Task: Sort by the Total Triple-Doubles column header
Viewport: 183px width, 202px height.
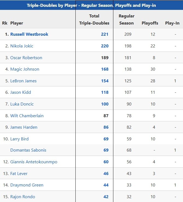Action: pos(94,20)
